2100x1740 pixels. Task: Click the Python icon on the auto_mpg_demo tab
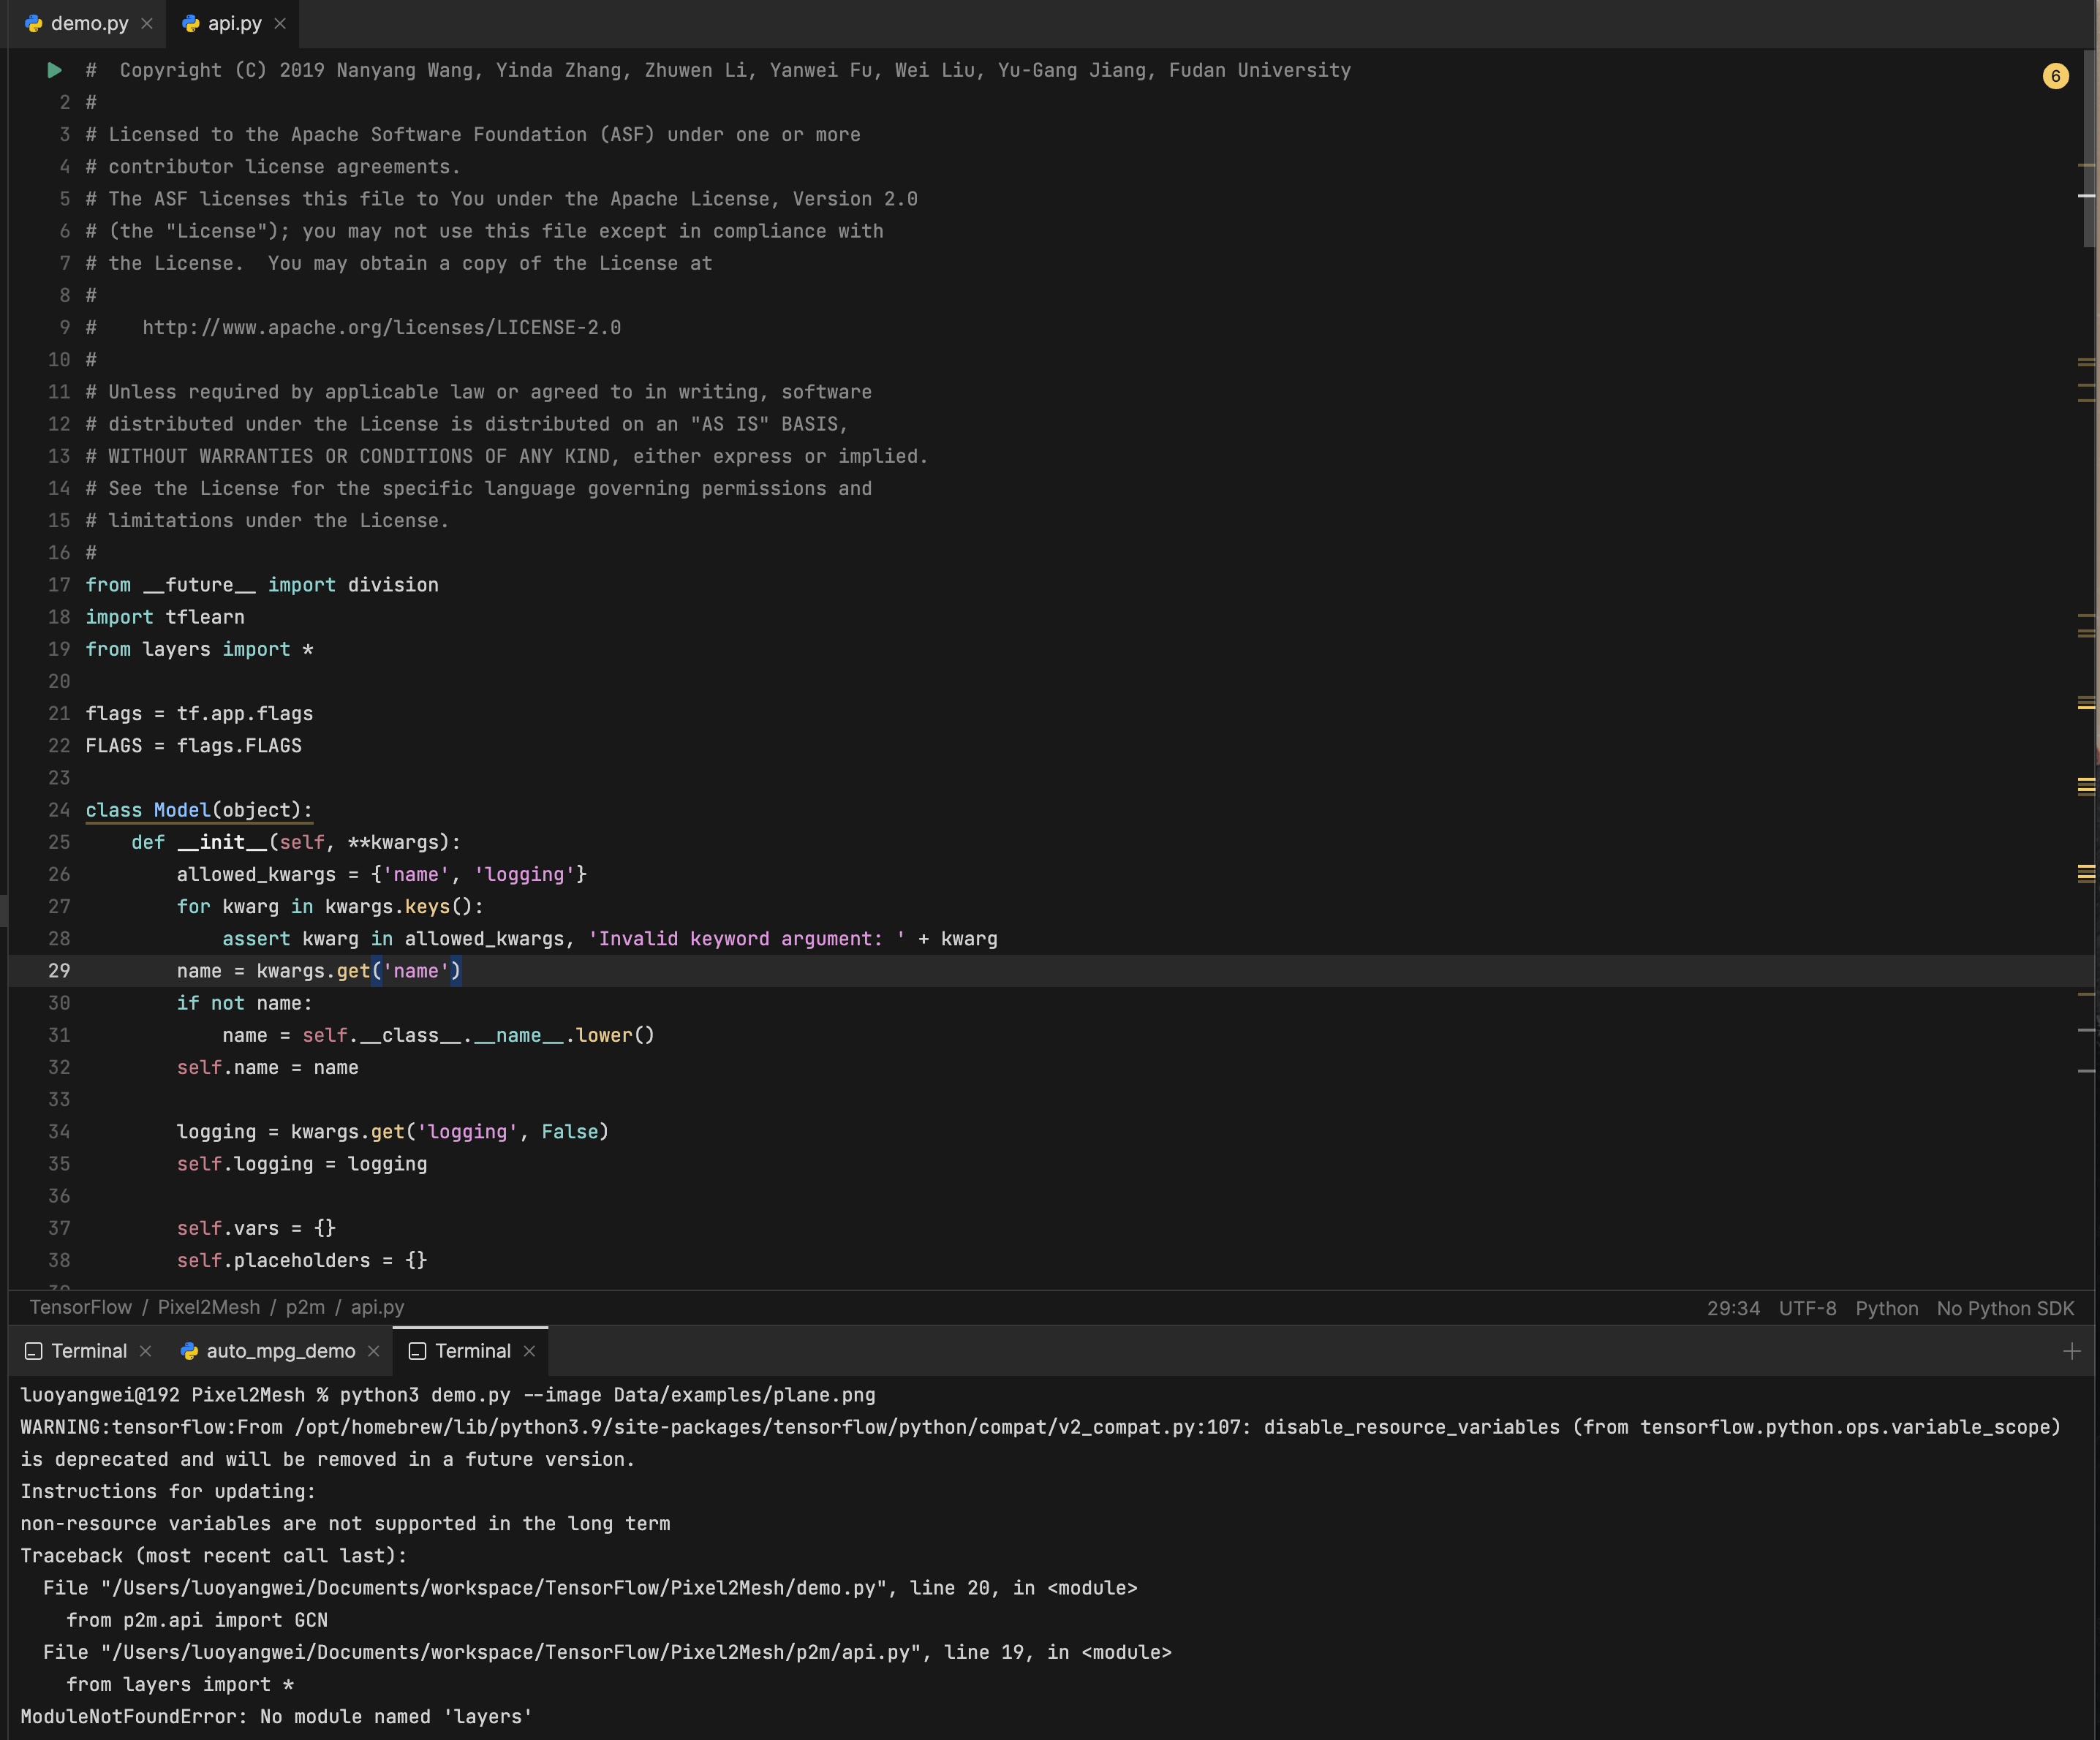tap(190, 1351)
